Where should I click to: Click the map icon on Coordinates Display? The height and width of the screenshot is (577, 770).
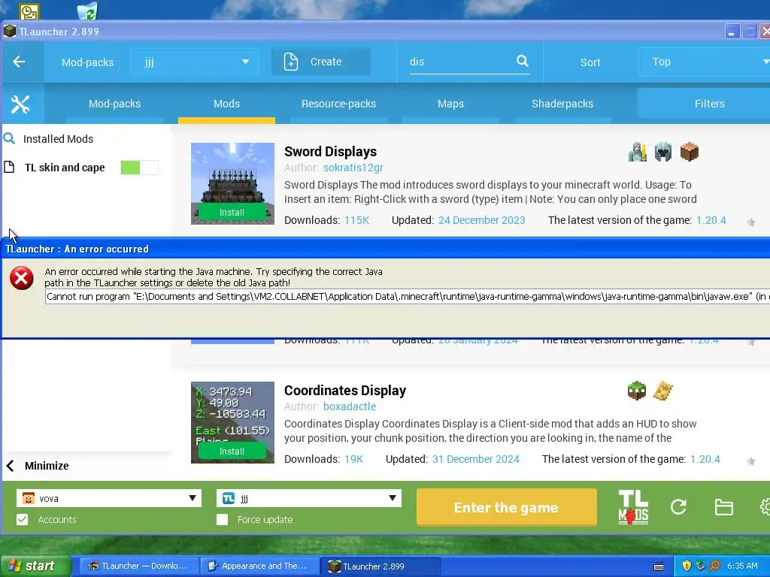coord(663,391)
